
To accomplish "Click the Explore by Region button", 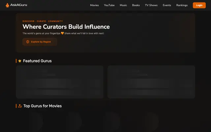I will [x=40, y=42].
